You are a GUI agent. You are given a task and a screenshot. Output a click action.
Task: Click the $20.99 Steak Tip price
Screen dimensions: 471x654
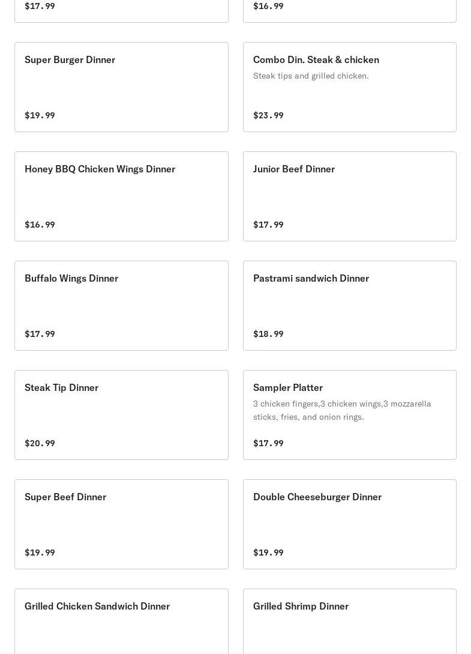40,443
